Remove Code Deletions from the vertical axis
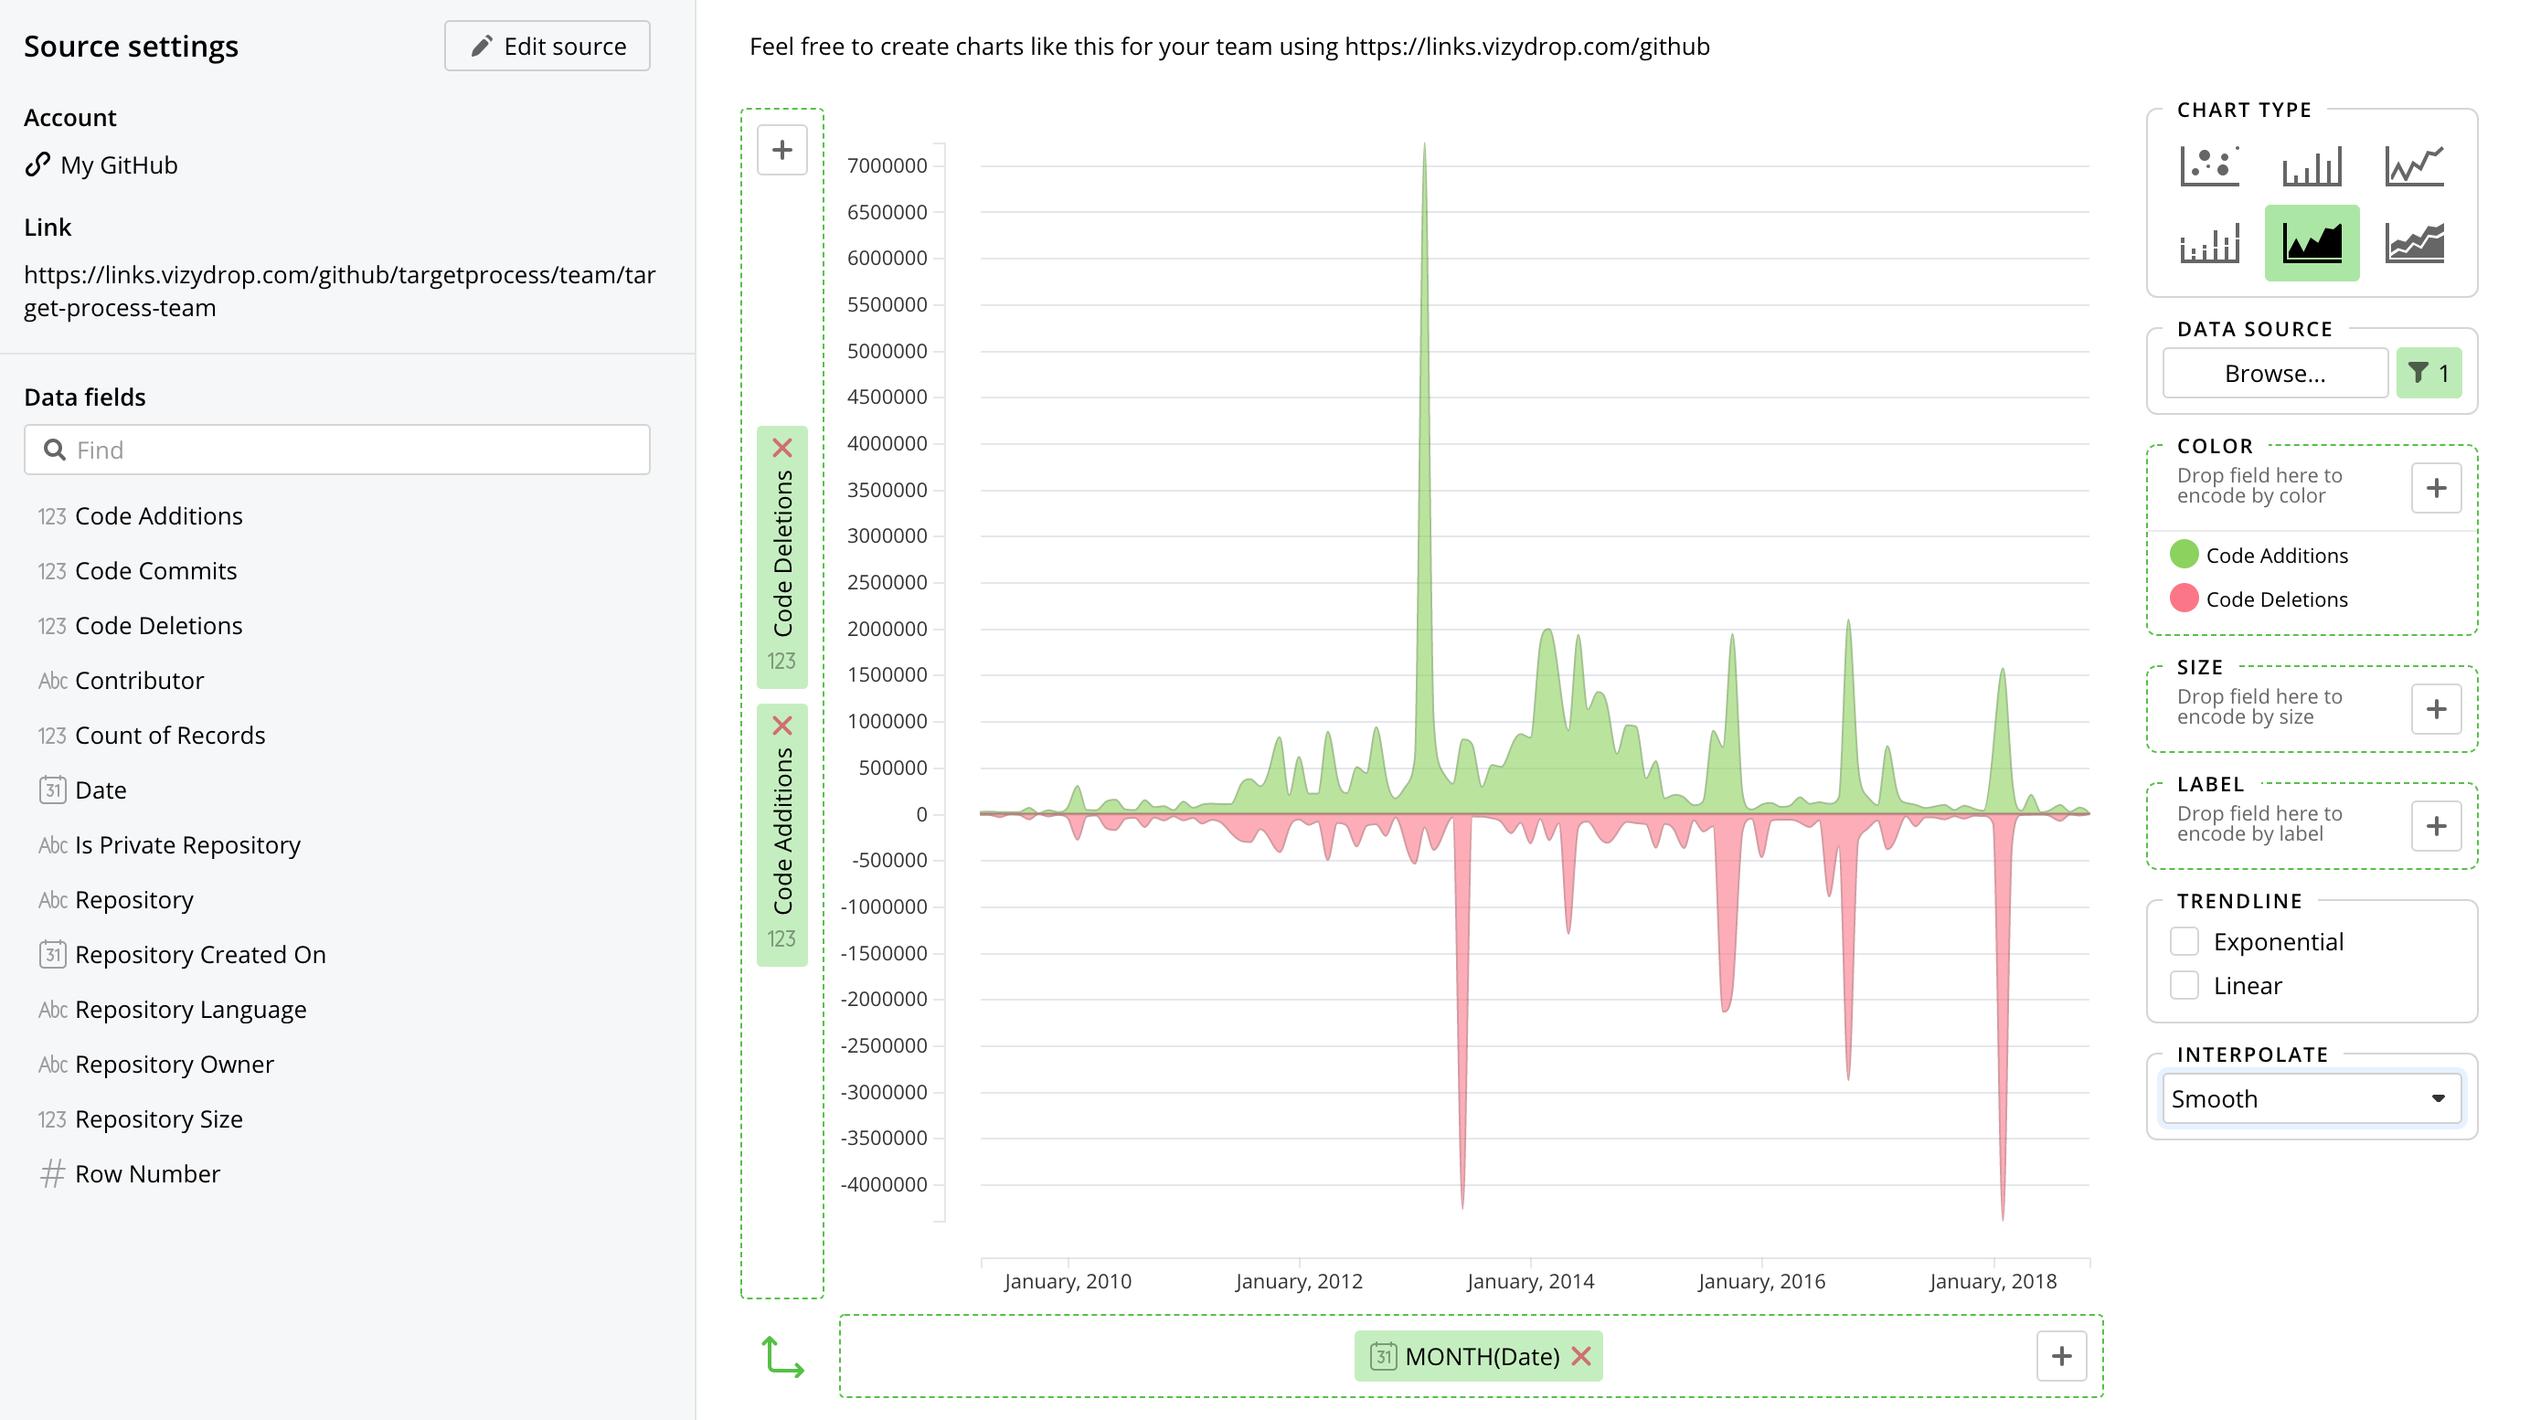The width and height of the screenshot is (2530, 1420). [x=781, y=447]
